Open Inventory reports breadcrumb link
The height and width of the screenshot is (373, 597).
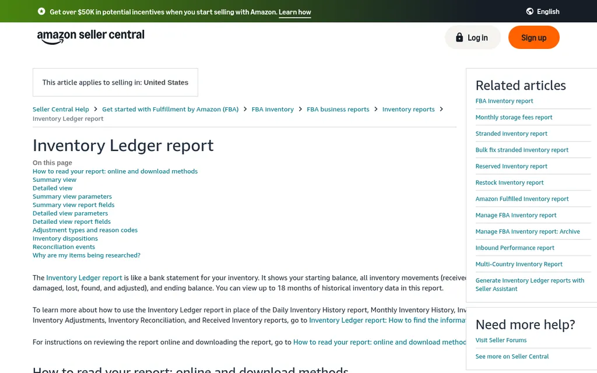(x=409, y=109)
